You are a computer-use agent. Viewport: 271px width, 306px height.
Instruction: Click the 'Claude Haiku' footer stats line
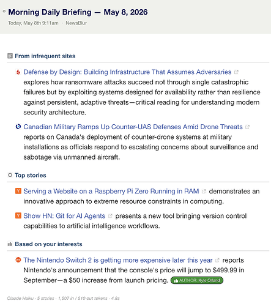(63, 299)
